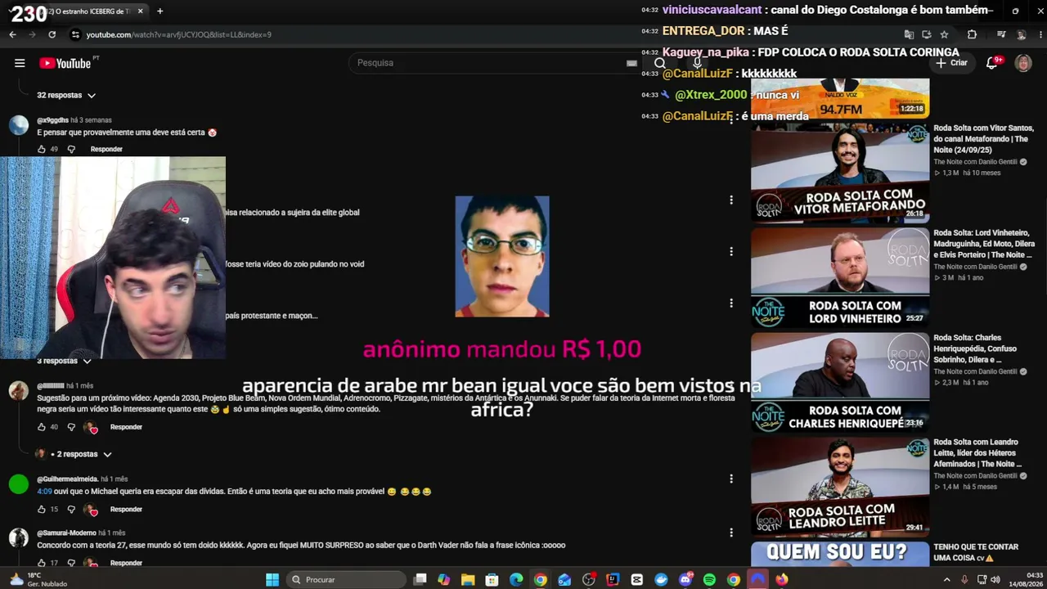This screenshot has width=1047, height=589.
Task: Open options menu for @Samurai-Moderno comment
Action: [x=731, y=533]
